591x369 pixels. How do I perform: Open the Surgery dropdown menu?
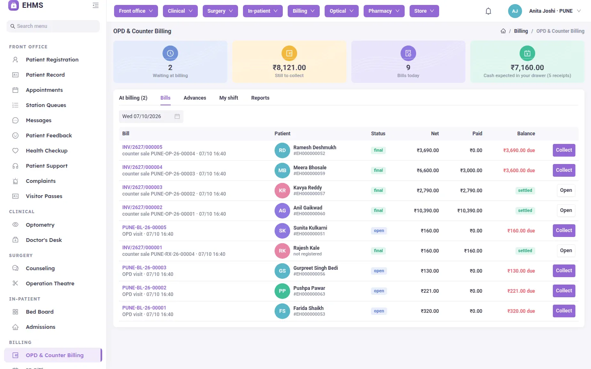tap(220, 11)
